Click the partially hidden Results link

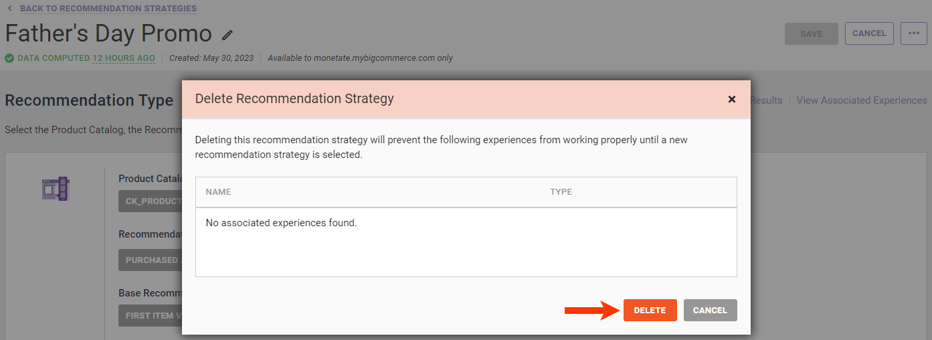[766, 100]
